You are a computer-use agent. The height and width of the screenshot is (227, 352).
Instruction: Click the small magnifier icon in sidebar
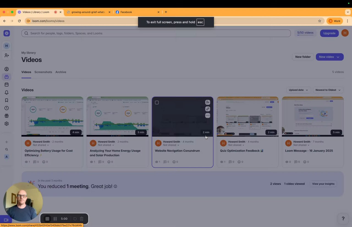[x=7, y=149]
